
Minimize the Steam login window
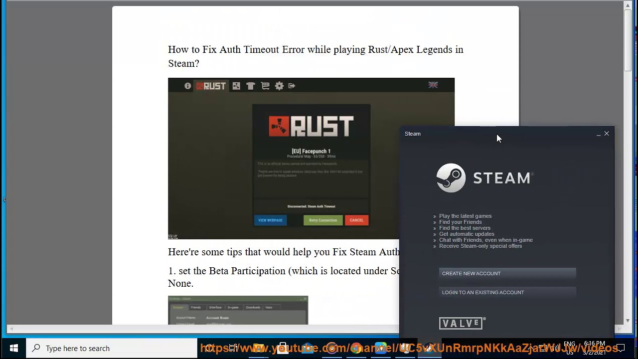(599, 134)
